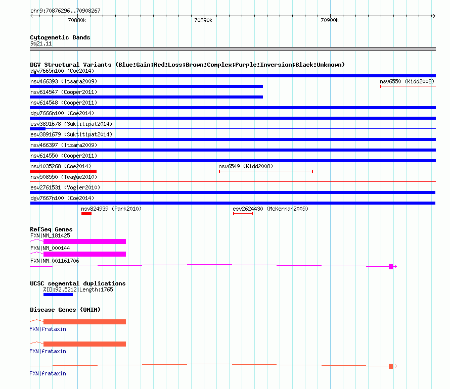Screen dimensions: 450x389
Task: Click the small red nsv824939 (Park2010) bar
Action: [x=86, y=214]
